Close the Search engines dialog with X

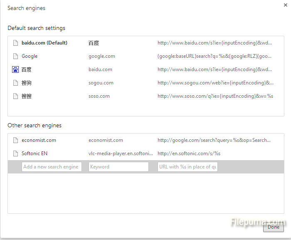coord(286,5)
